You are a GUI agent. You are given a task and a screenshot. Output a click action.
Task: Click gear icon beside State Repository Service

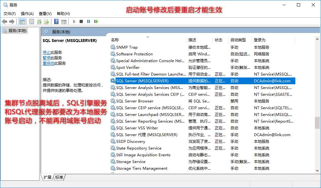pyautogui.click(x=113, y=148)
